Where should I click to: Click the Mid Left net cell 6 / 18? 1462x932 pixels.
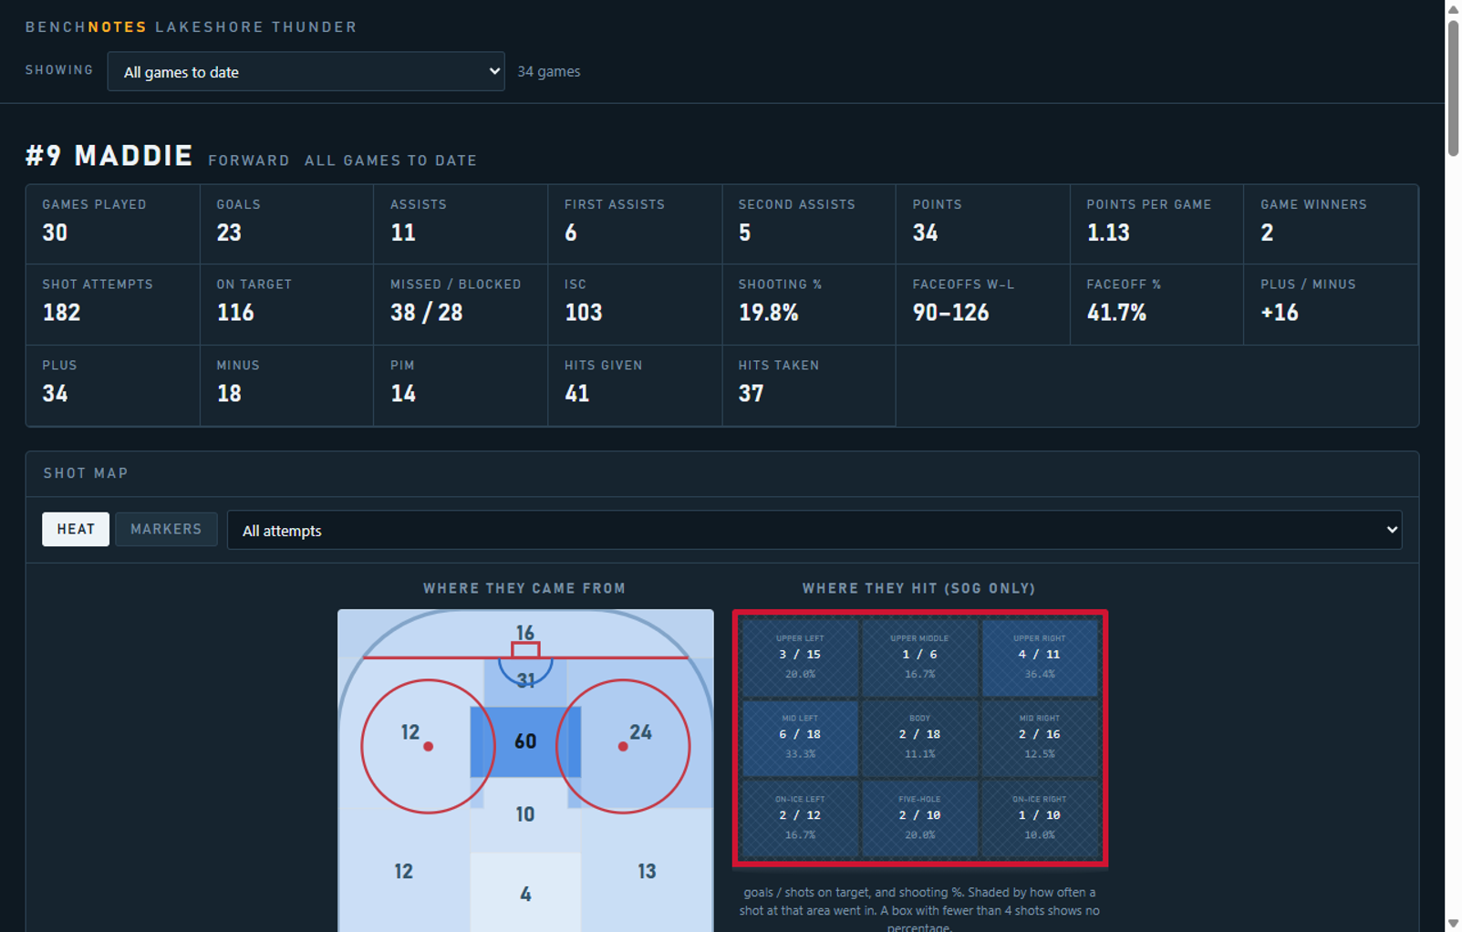coord(800,738)
